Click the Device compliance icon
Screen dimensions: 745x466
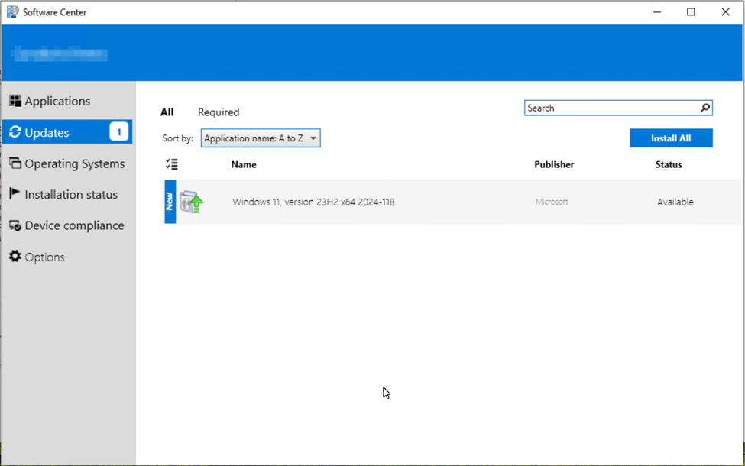[x=15, y=225]
